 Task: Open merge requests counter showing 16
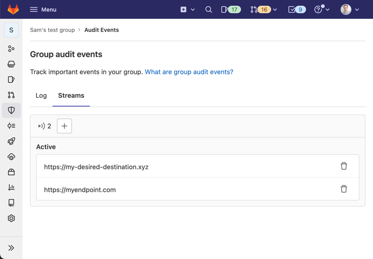click(x=261, y=9)
